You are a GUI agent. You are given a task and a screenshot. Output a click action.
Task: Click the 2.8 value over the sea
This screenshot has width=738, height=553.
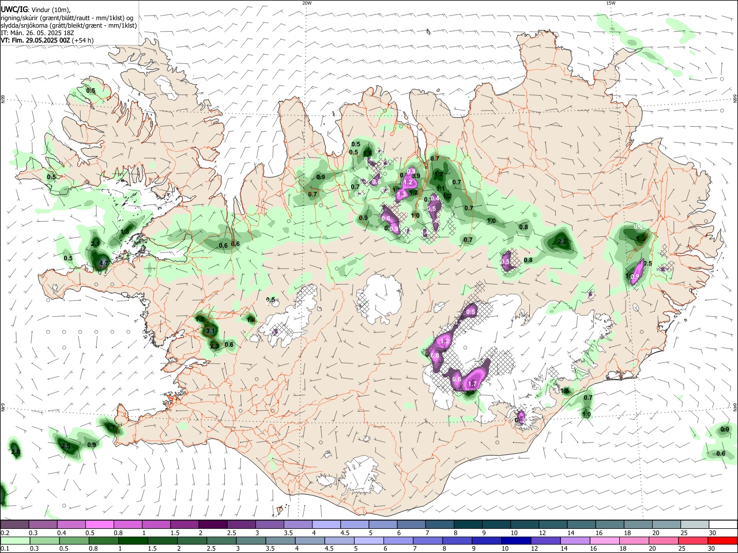[x=16, y=452]
